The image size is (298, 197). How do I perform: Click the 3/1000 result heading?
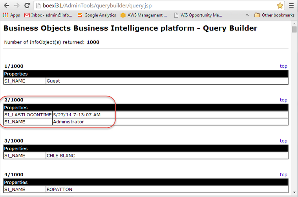tap(14, 141)
